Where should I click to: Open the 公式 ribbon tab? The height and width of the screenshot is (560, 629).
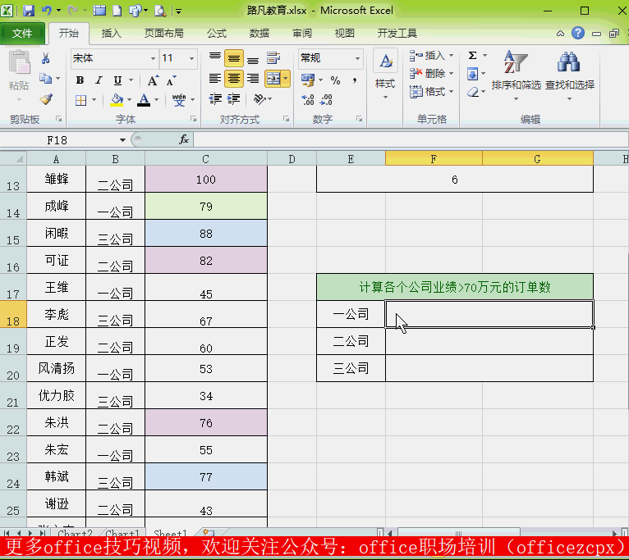click(x=217, y=34)
